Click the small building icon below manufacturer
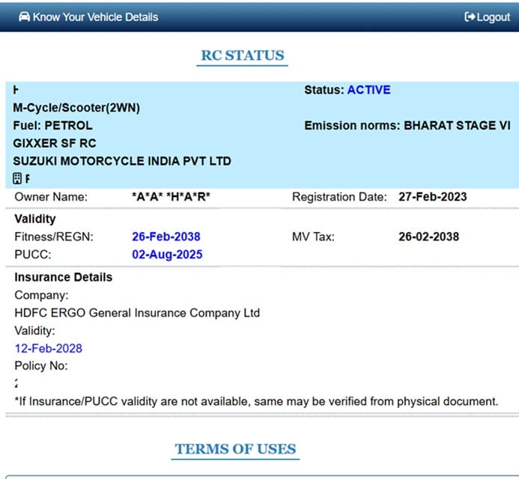This screenshot has height=479, width=519. point(18,179)
